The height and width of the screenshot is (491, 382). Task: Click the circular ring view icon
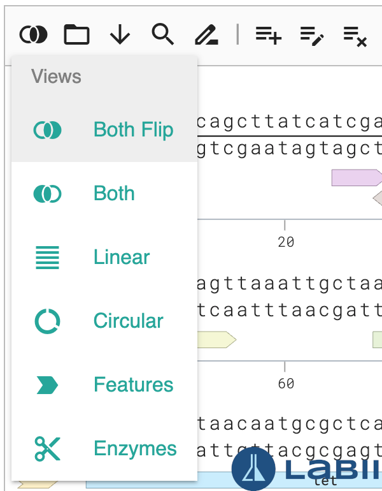click(x=47, y=321)
